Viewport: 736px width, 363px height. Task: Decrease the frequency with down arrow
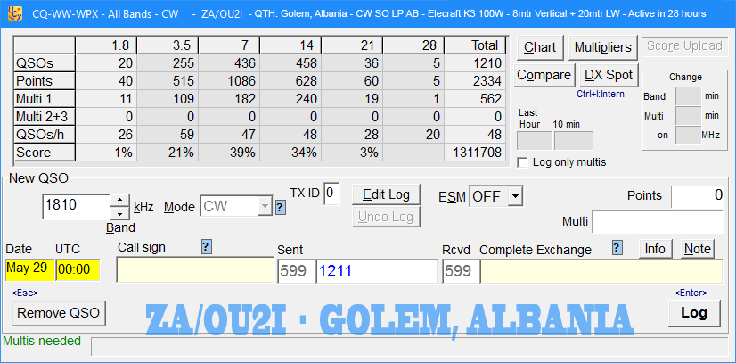pos(119,213)
